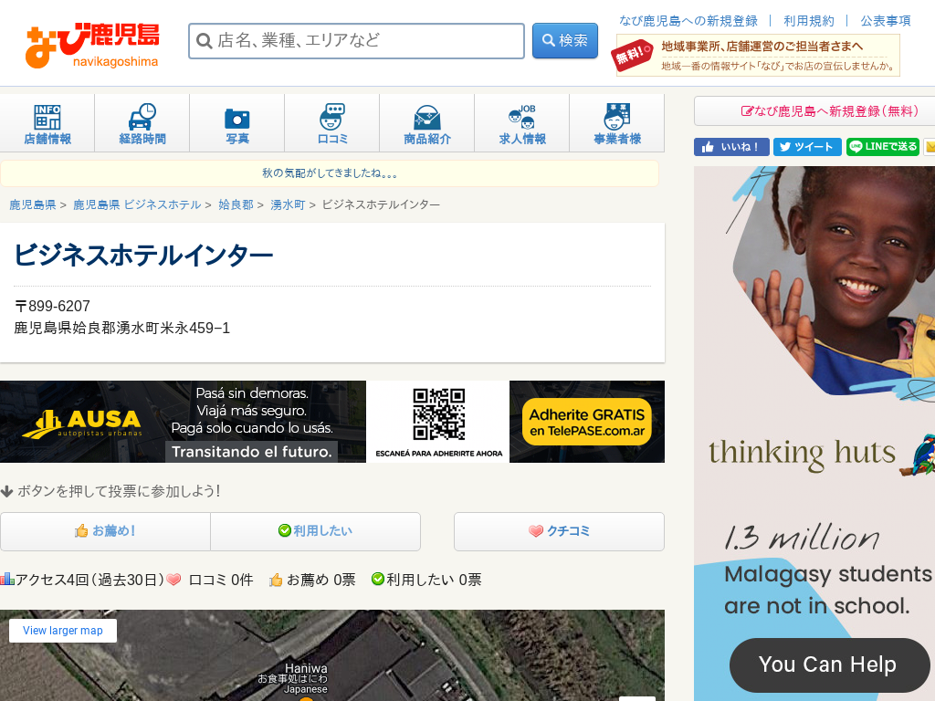Click View larger map link

(x=63, y=631)
